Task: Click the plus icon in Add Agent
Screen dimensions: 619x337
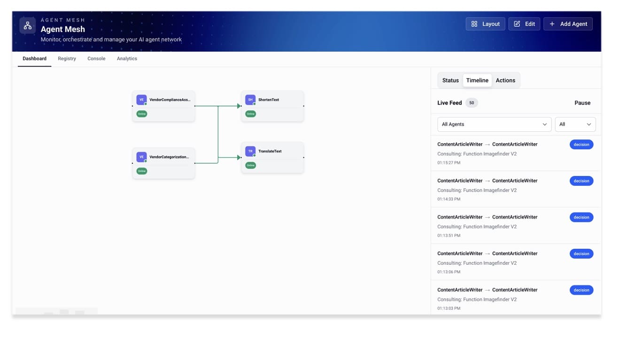Action: (552, 24)
